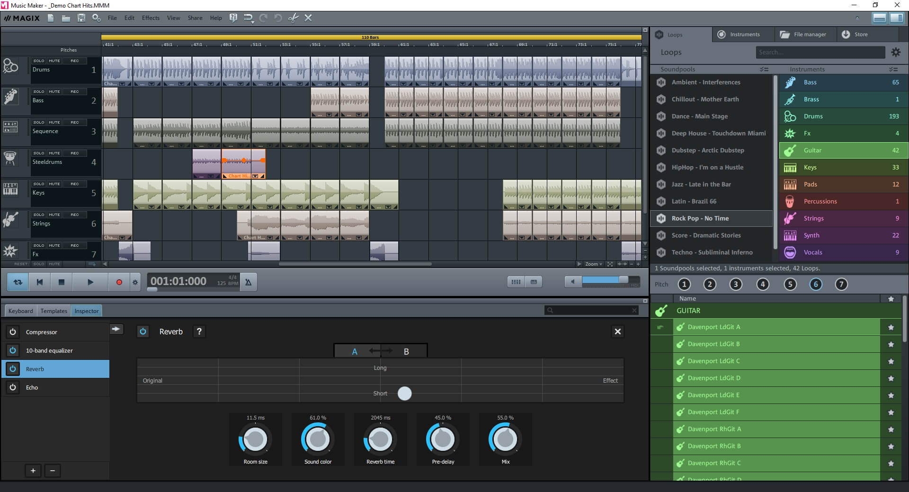The image size is (909, 492).
Task: Choose the Synth instrument category
Action: pos(844,235)
